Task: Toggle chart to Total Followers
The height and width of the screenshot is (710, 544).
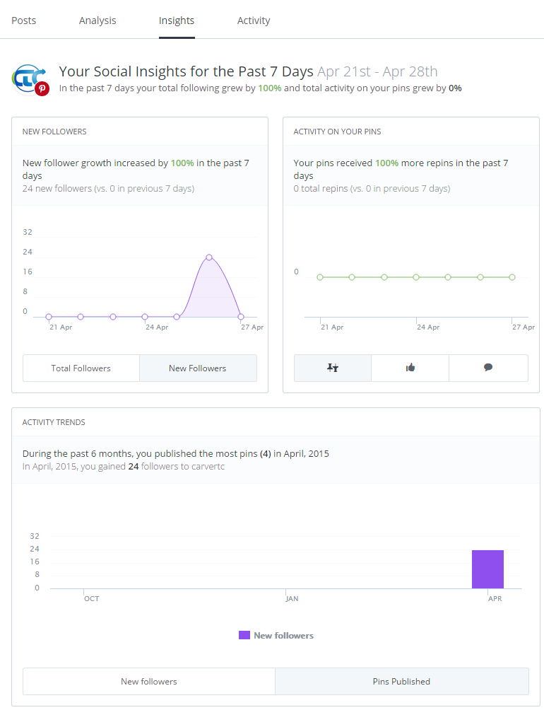Action: click(81, 368)
